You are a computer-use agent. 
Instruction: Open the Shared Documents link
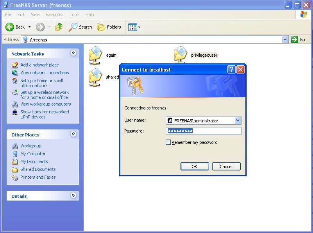pyautogui.click(x=38, y=169)
